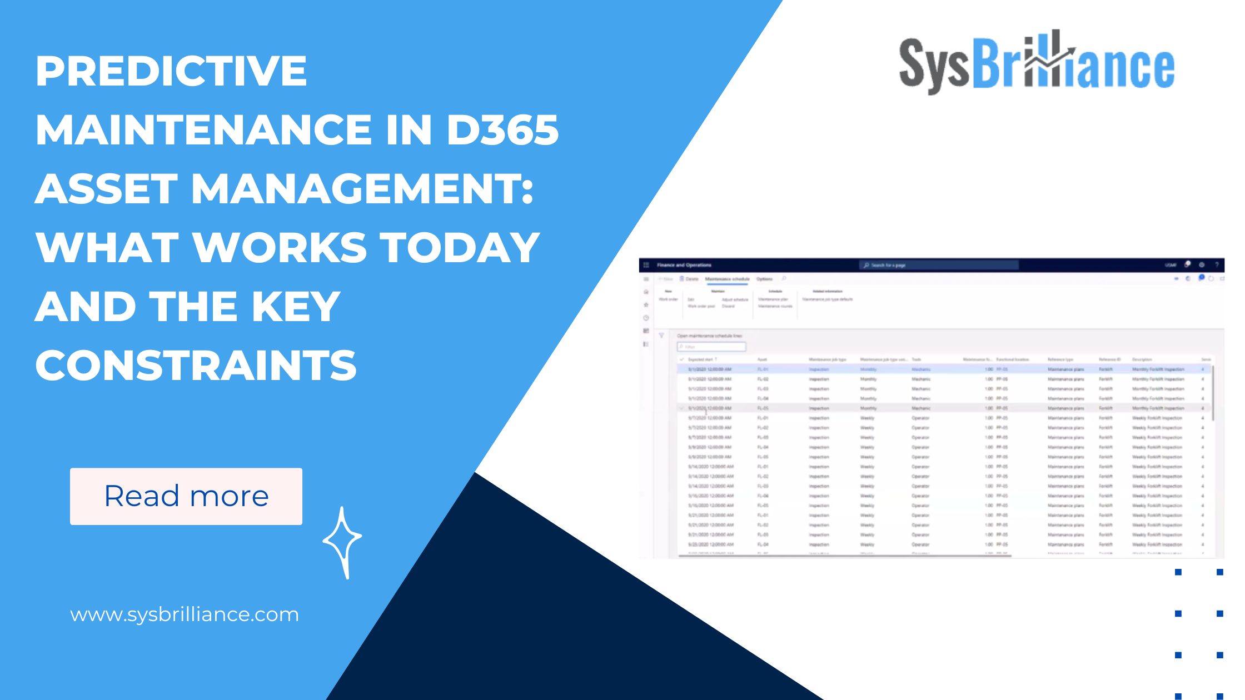Select the Home icon in the left sidebar
Image resolution: width=1245 pixels, height=700 pixels.
[x=646, y=292]
